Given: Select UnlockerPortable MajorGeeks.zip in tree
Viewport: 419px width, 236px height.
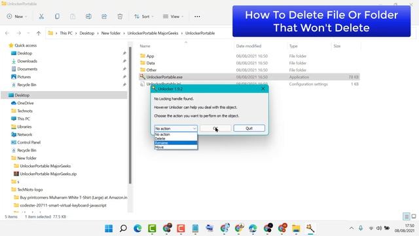Looking at the screenshot, I should (x=48, y=174).
